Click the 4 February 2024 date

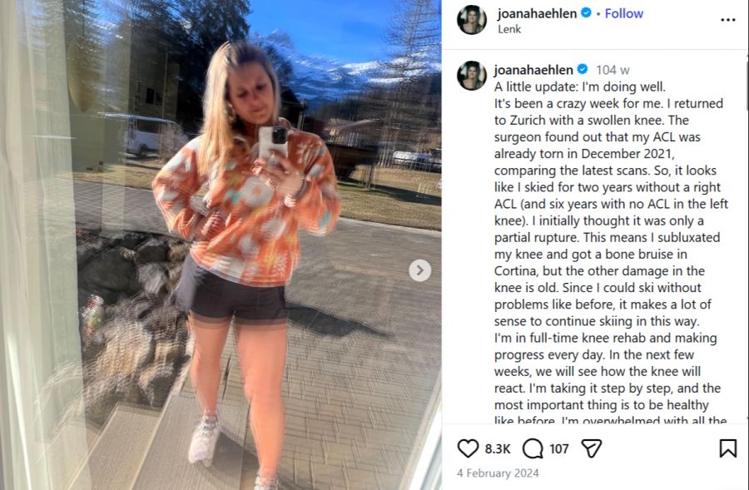pos(498,473)
